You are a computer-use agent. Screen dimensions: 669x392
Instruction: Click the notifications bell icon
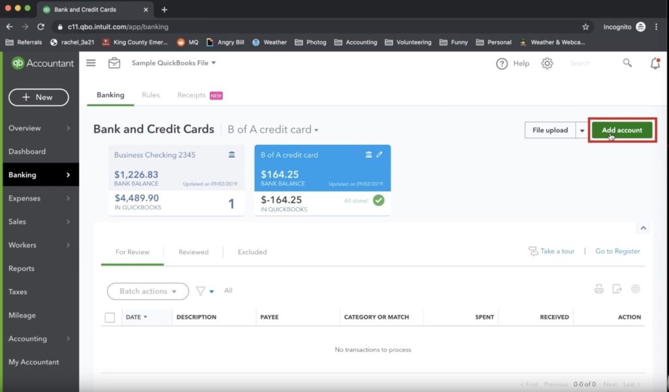655,63
